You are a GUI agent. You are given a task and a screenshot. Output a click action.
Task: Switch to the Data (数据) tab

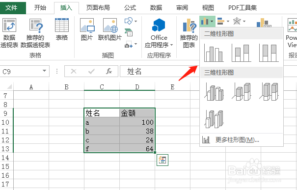156,7
